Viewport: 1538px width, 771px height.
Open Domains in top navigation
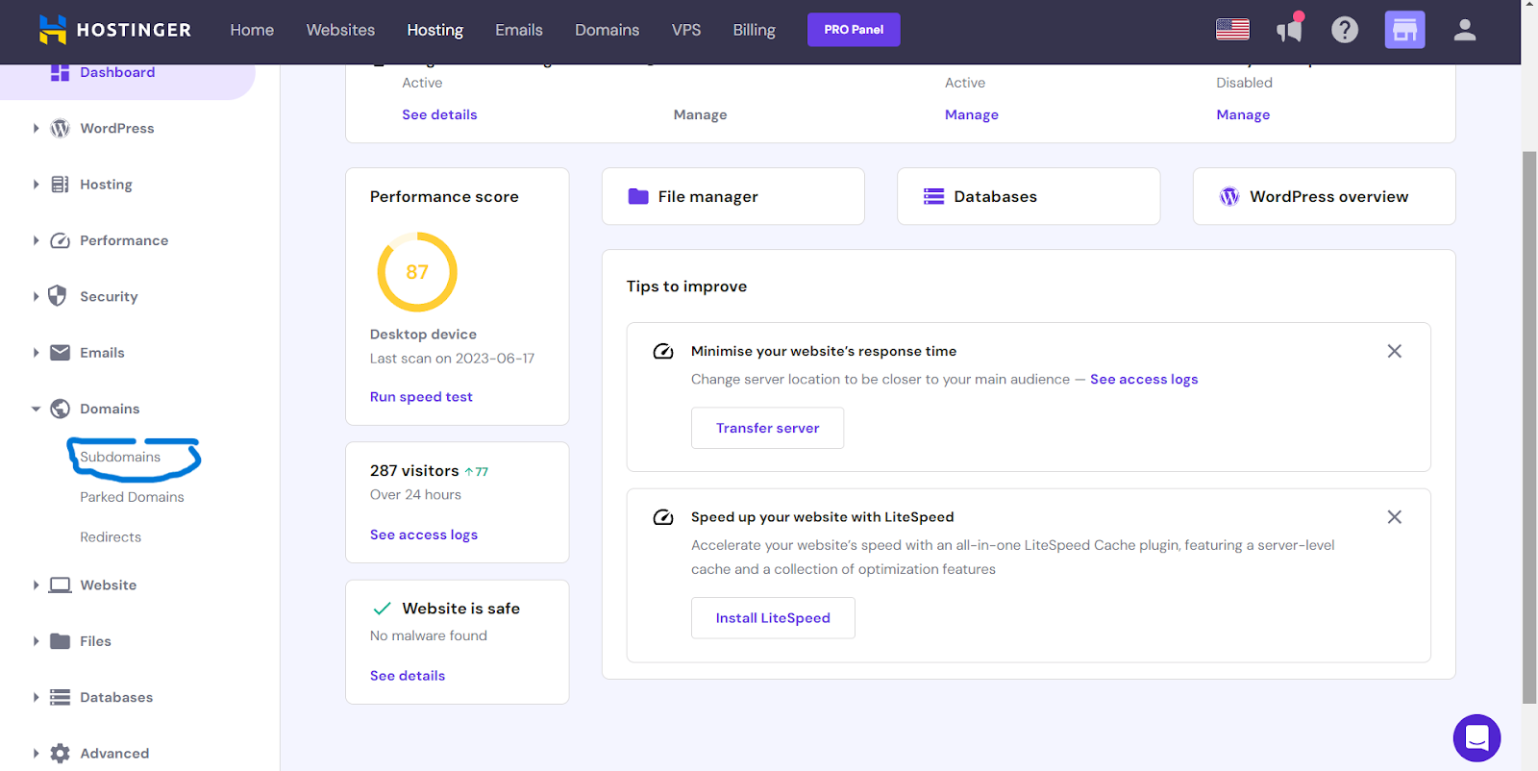607,30
